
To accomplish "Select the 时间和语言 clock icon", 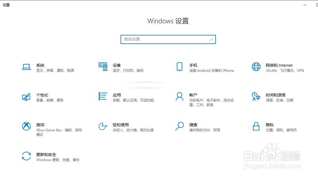I will click(x=256, y=97).
